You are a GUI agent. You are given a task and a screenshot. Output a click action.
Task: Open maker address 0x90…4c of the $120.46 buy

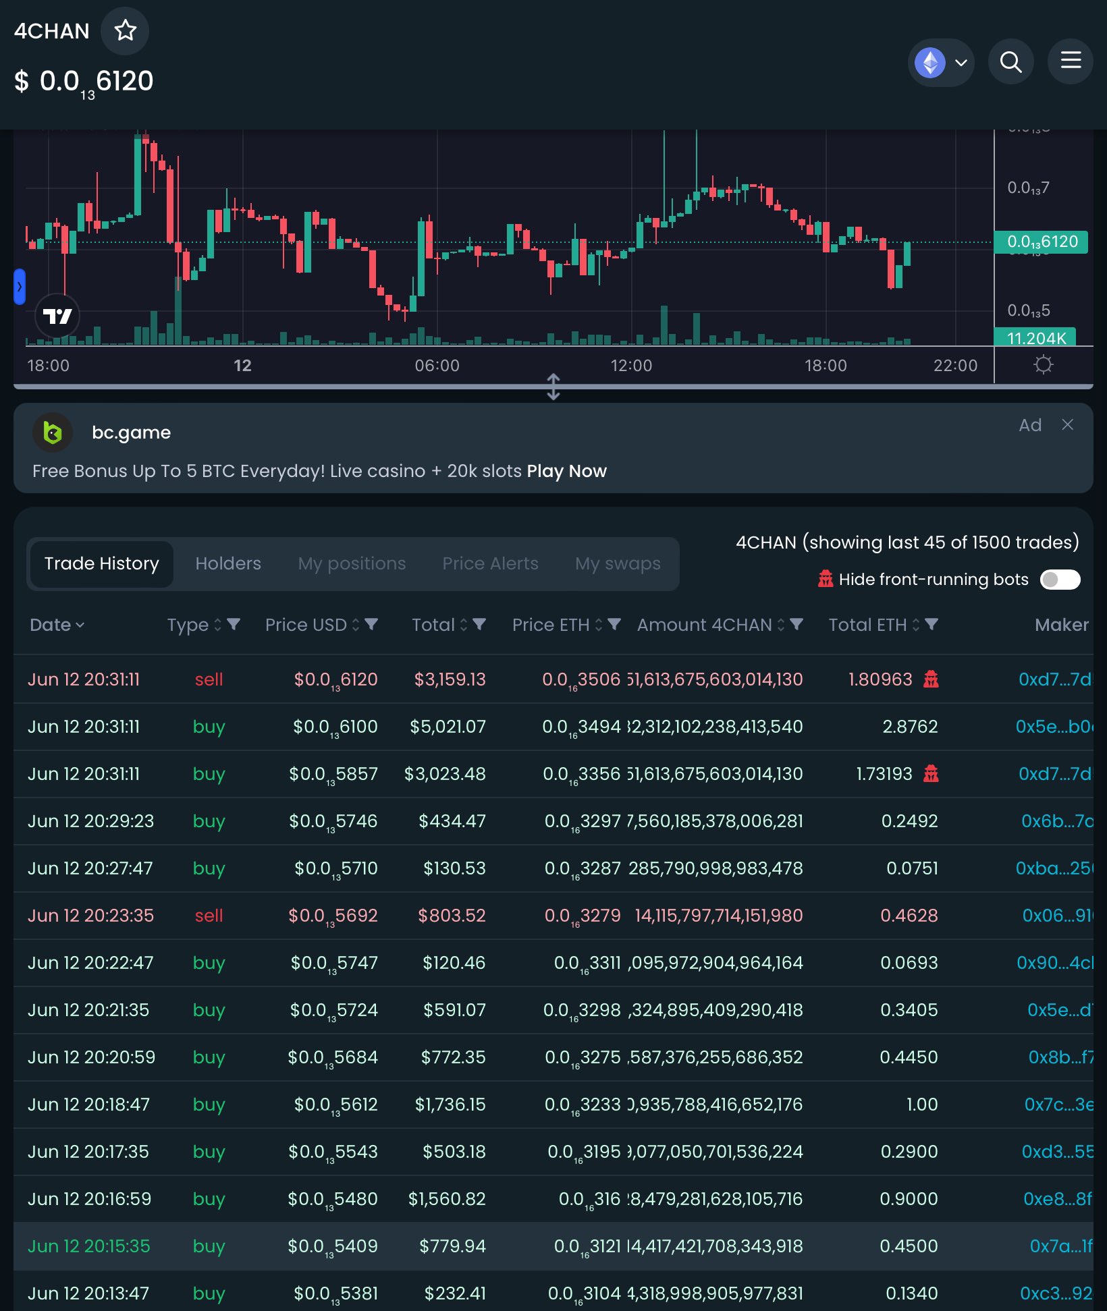[x=1055, y=963]
